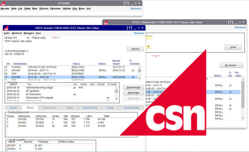Image resolution: width=249 pixels, height=152 pixels.
Task: Switch to the Merkostnad tab
Action: (49, 108)
